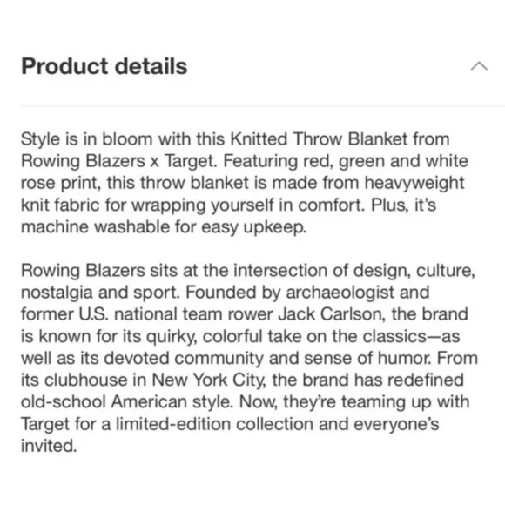Click the Product details heading
The image size is (505, 505).
tap(104, 66)
